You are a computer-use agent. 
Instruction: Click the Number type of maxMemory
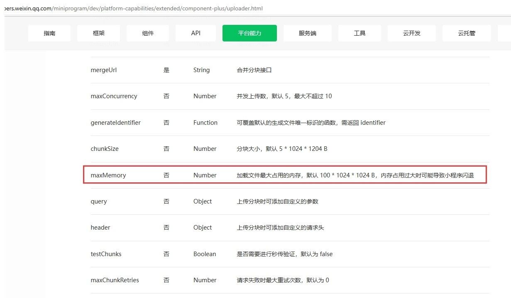pos(205,175)
